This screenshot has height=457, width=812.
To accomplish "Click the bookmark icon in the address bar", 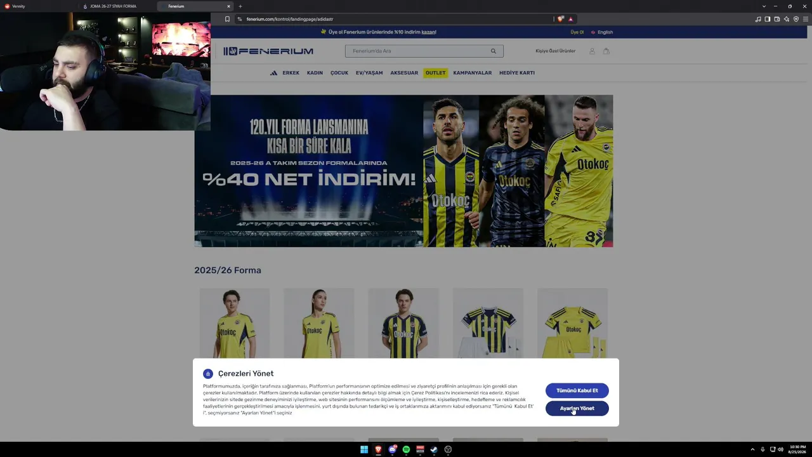I will 227,19.
